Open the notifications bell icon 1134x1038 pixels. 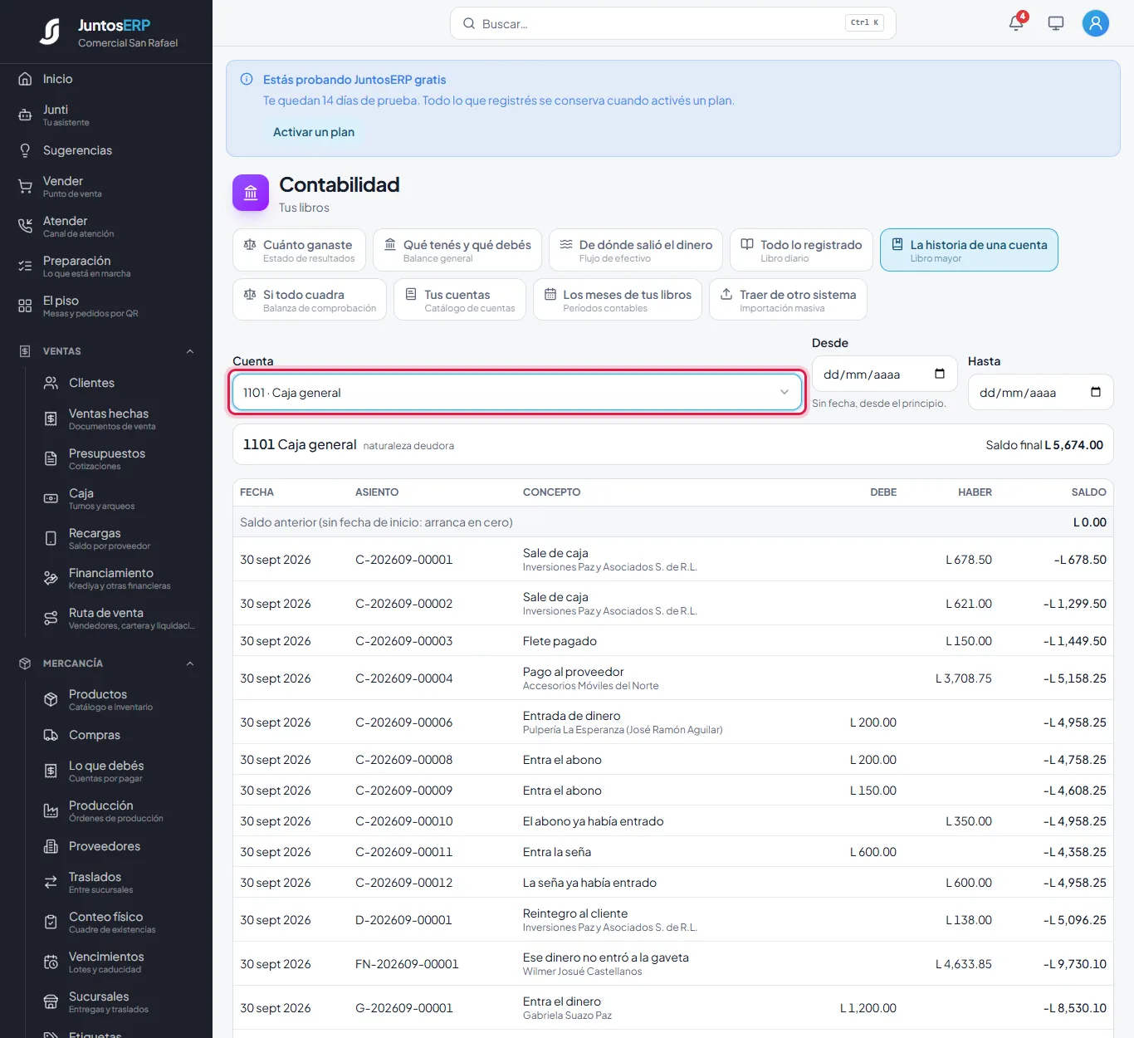1016,23
